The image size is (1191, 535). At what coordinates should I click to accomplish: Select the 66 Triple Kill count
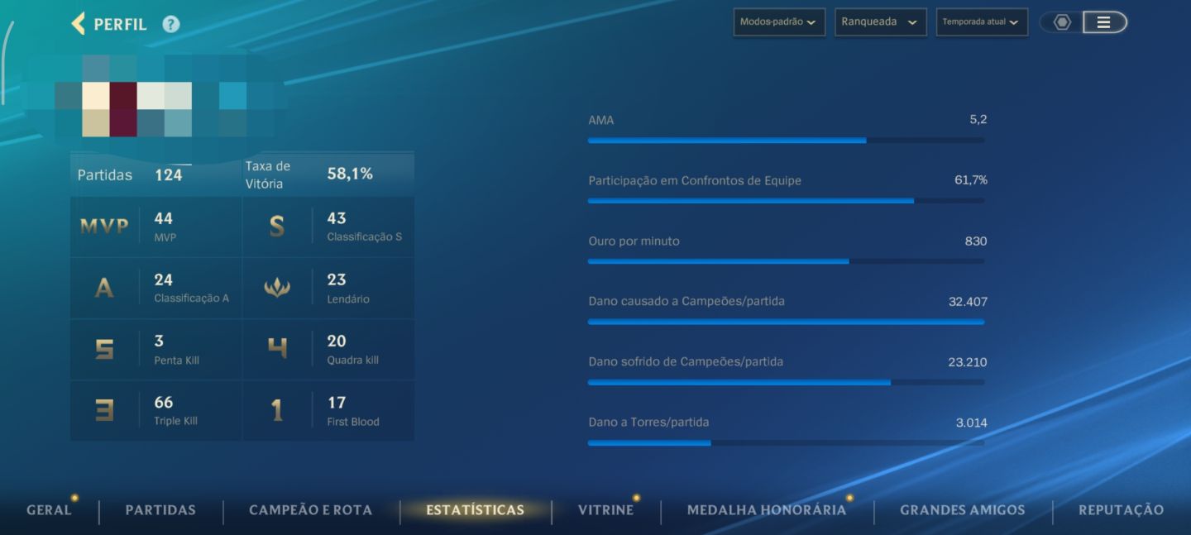pos(164,402)
